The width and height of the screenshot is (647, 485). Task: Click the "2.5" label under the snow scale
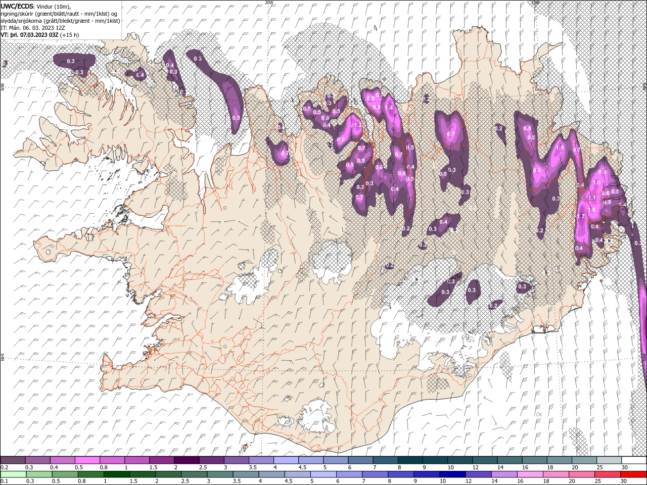tap(203, 467)
